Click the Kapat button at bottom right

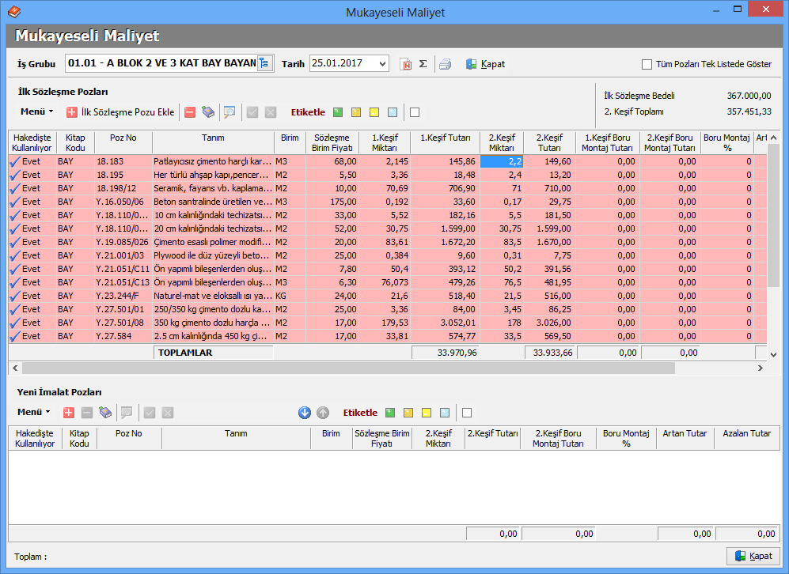753,556
